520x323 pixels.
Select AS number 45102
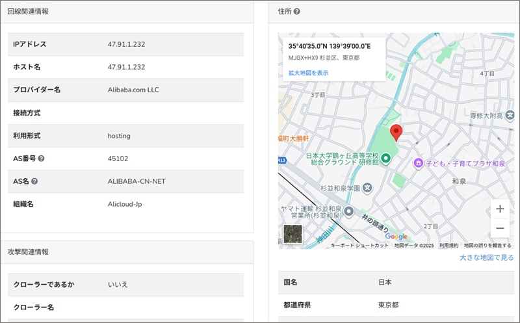point(118,159)
